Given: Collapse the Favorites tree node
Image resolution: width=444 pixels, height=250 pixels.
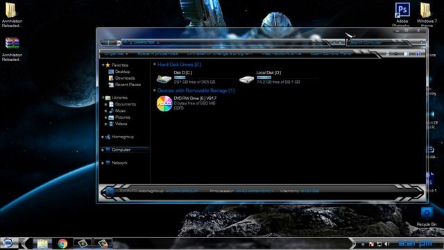Looking at the screenshot, I should (x=103, y=65).
